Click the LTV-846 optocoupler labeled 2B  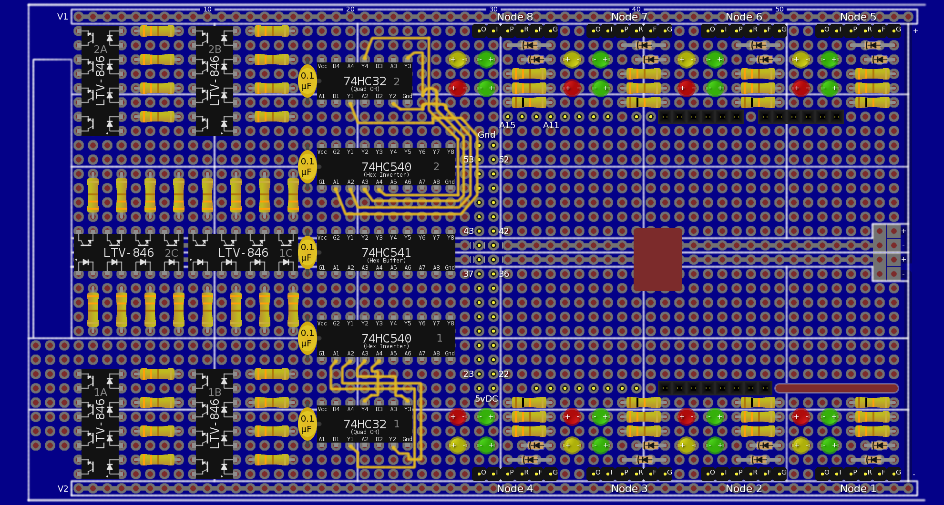coord(215,81)
